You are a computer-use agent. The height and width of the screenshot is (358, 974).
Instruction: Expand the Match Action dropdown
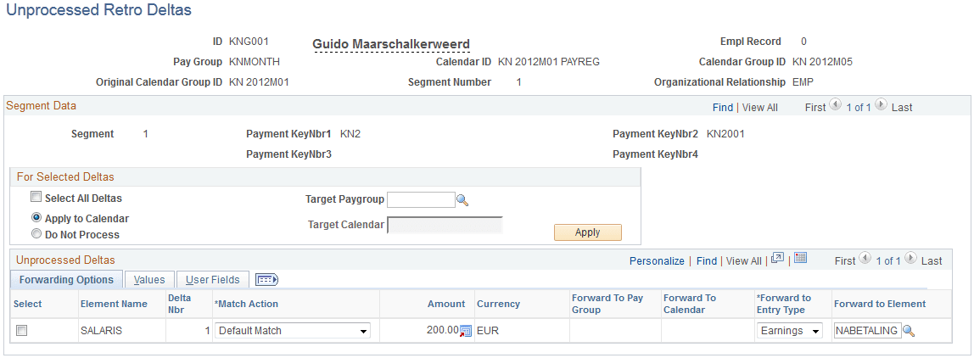[293, 331]
